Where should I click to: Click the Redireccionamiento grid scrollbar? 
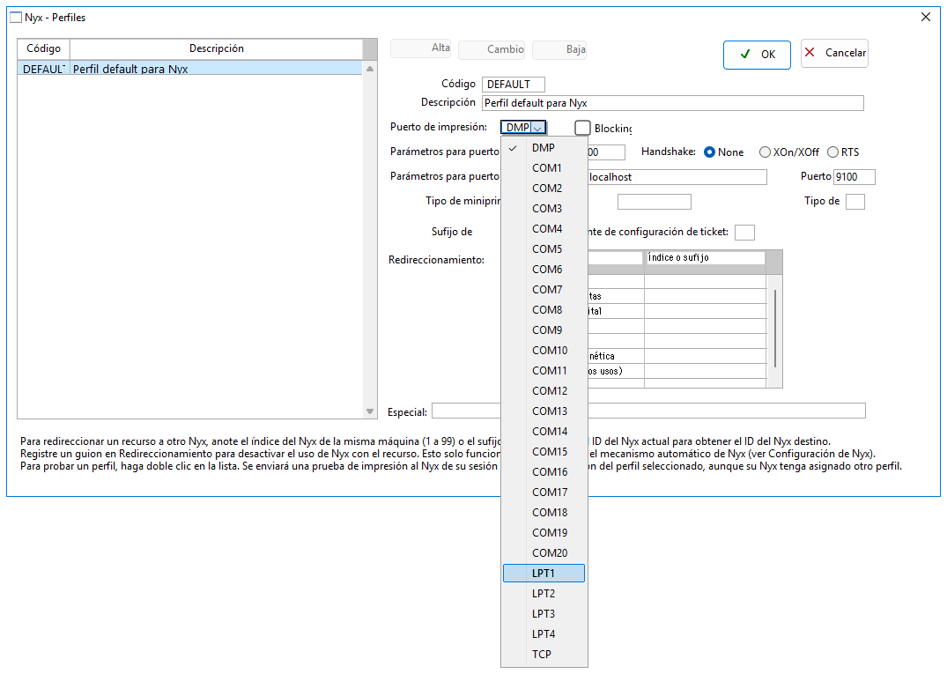[x=774, y=330]
